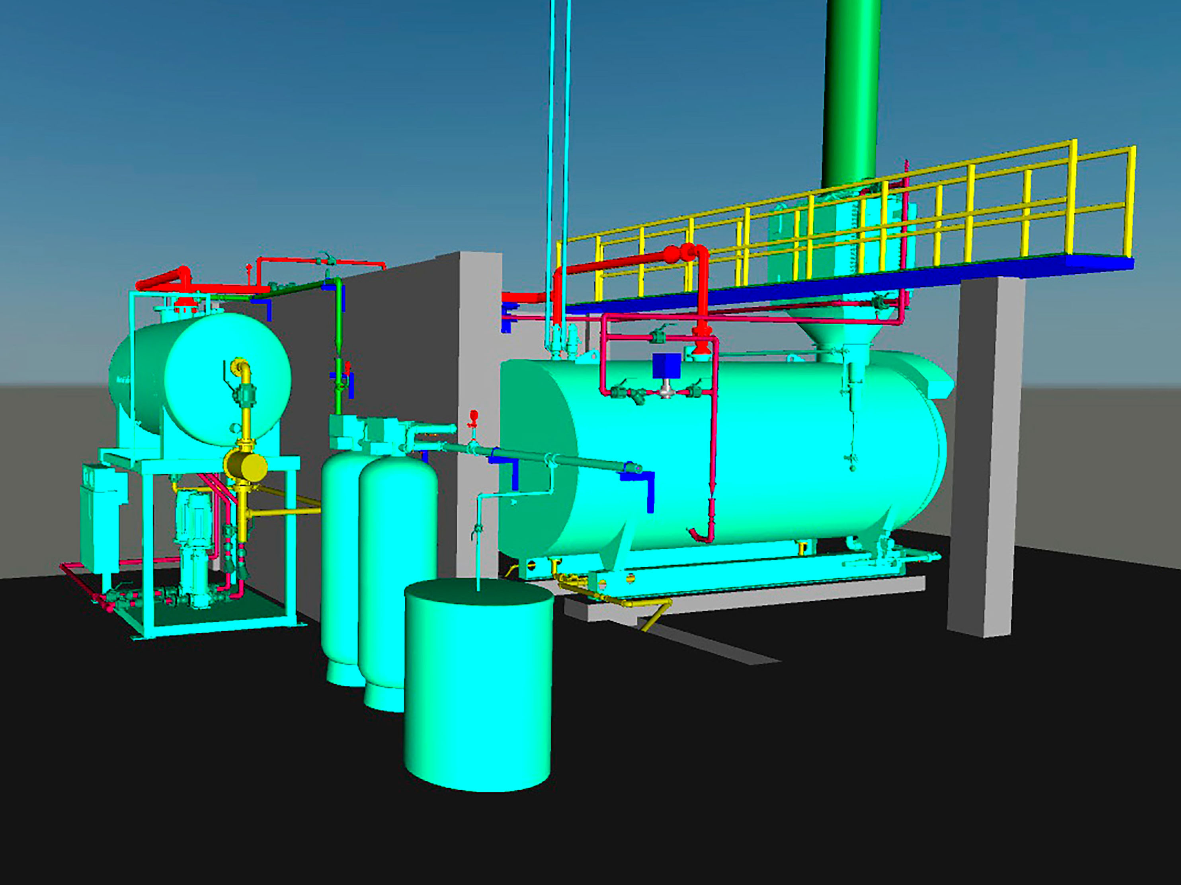Viewport: 1181px width, 885px height.
Task: Select the blue square actuator box on boiler
Action: (666, 366)
